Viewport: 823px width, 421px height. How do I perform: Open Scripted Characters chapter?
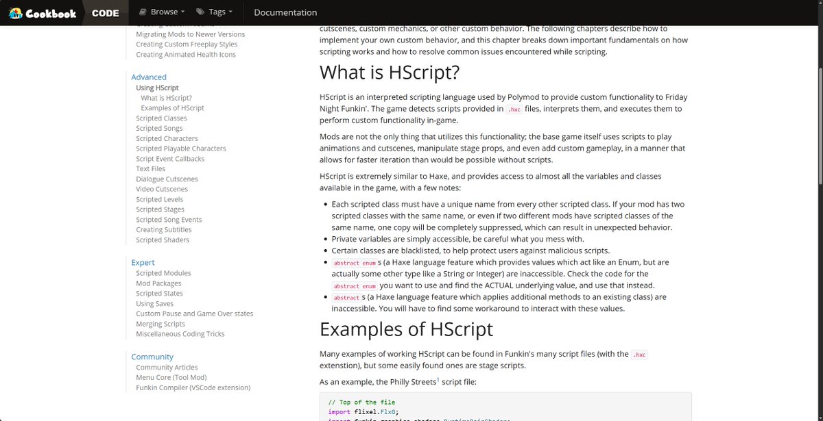167,138
